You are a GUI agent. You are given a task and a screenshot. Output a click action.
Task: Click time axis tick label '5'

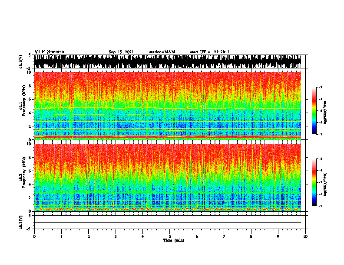[x=170, y=236]
